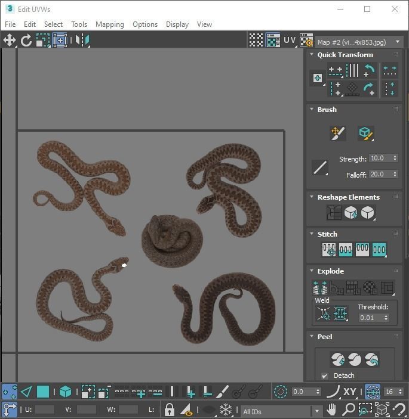Collapse the Peel rollout

312,336
